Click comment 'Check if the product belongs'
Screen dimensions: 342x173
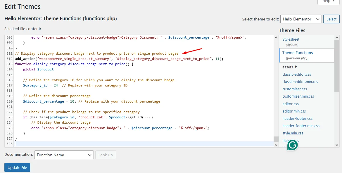click(x=81, y=112)
